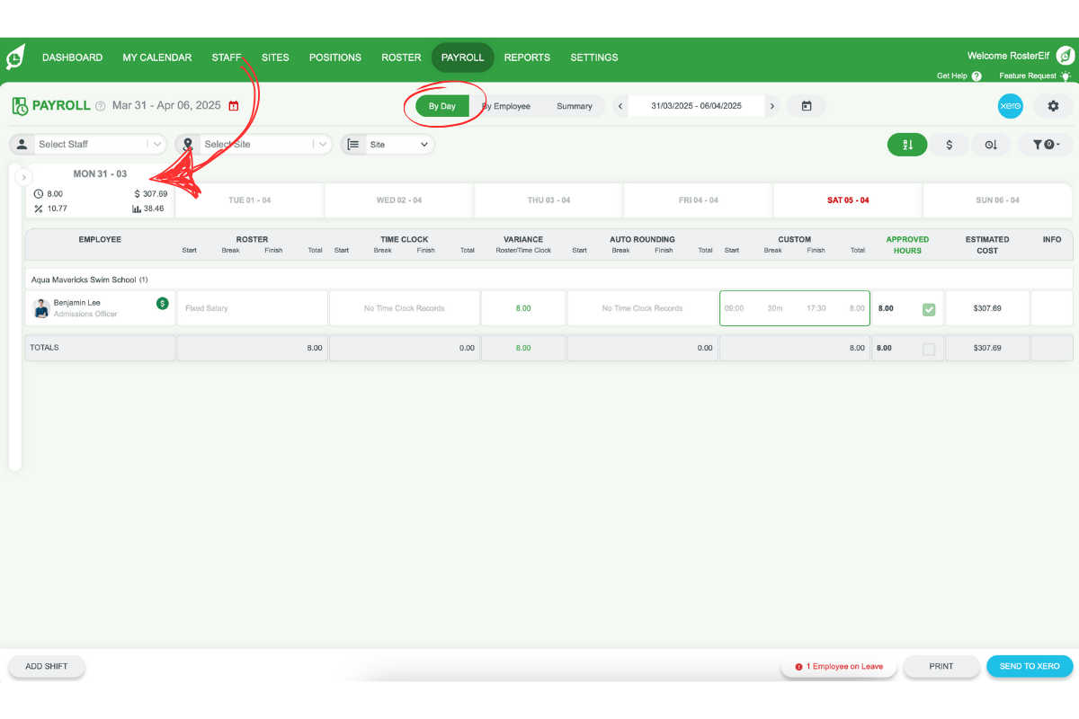This screenshot has width=1079, height=719.
Task: Click the sort order icon button
Action: (907, 145)
